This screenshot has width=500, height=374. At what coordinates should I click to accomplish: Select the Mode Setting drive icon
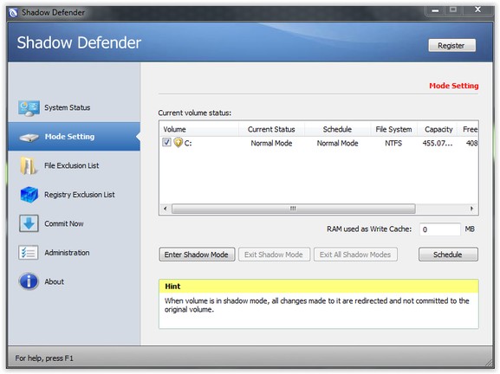29,138
